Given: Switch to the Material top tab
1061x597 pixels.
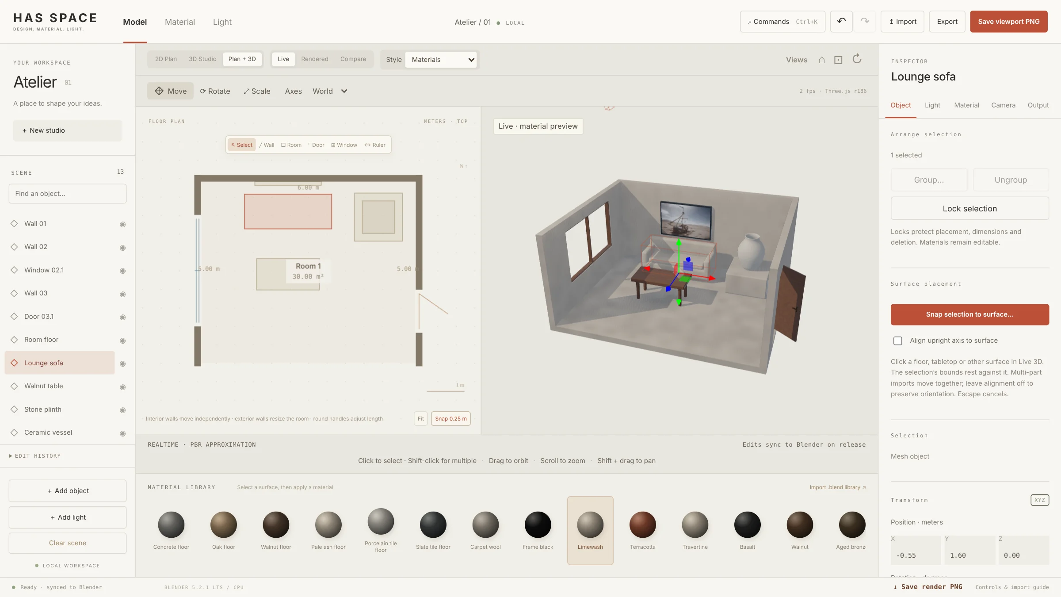Looking at the screenshot, I should pyautogui.click(x=179, y=22).
